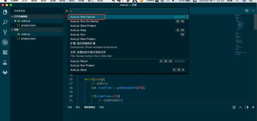
Task: Collapse the 打开的编辑器 section
Action: click(37, 16)
